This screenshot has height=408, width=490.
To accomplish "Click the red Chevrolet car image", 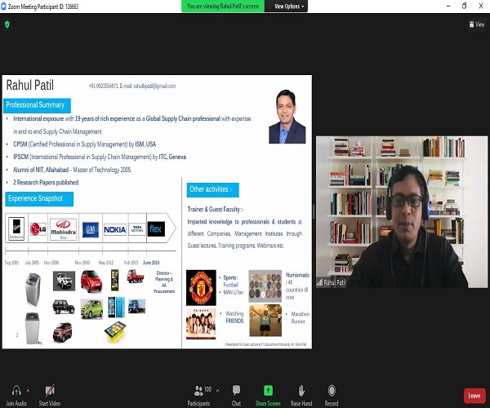I will tap(91, 282).
